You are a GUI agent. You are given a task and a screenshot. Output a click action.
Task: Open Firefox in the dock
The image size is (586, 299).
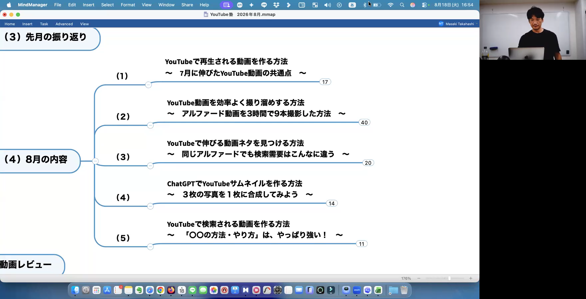click(x=171, y=290)
